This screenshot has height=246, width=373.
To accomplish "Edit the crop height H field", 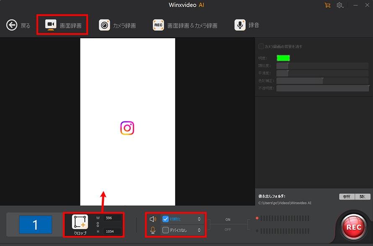I will (x=112, y=231).
